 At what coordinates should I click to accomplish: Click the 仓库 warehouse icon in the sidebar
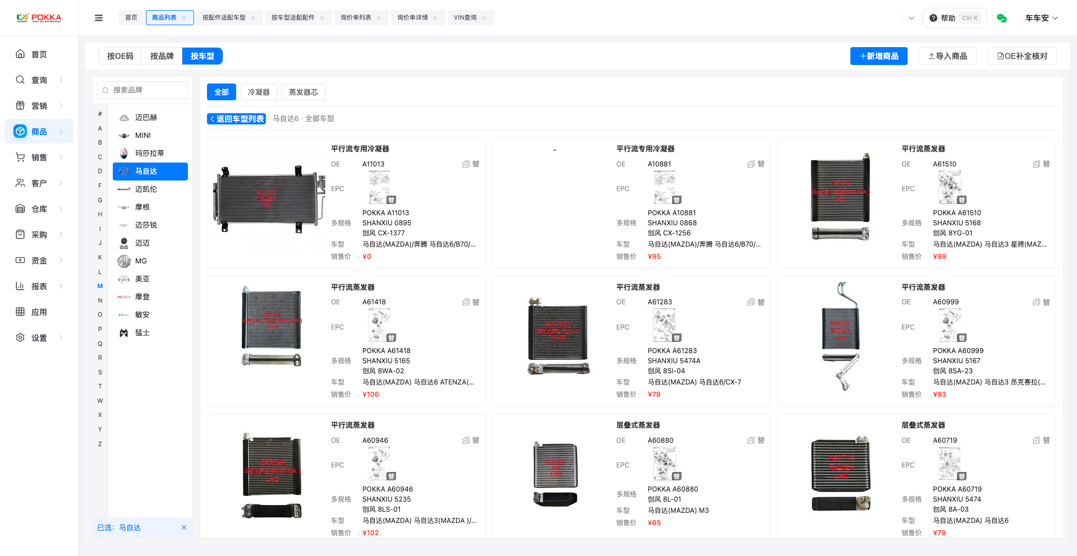coord(20,208)
